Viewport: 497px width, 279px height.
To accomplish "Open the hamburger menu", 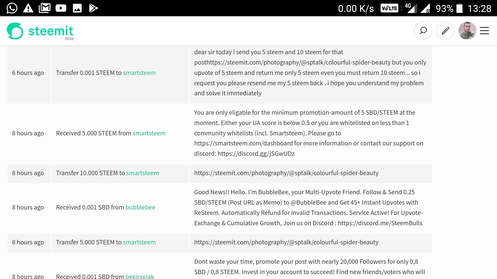I will click(x=484, y=31).
